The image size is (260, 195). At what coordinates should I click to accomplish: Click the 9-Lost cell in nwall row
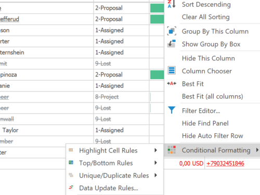coord(121,119)
